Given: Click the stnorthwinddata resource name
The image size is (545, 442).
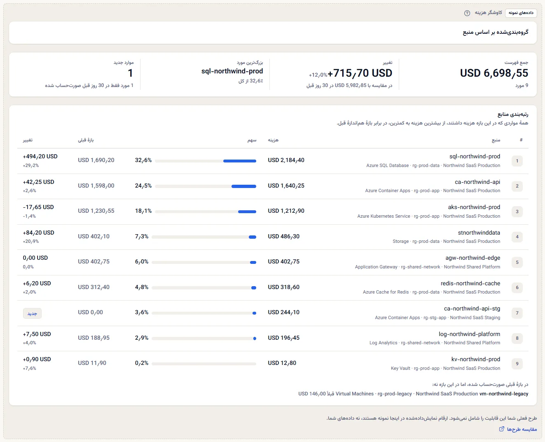Looking at the screenshot, I should click(479, 233).
